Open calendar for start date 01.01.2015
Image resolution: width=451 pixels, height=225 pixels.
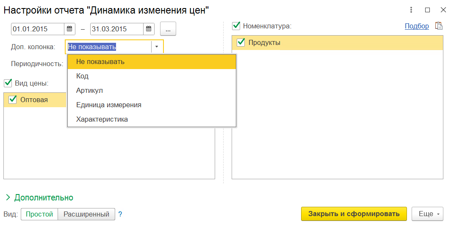(69, 29)
